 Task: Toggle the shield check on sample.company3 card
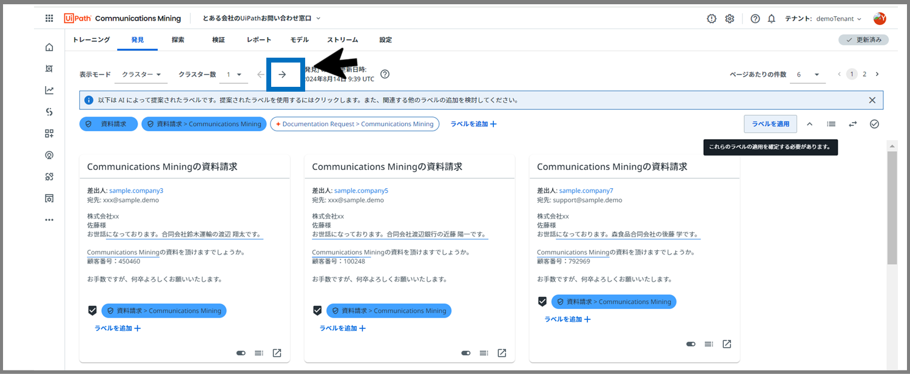coord(92,310)
